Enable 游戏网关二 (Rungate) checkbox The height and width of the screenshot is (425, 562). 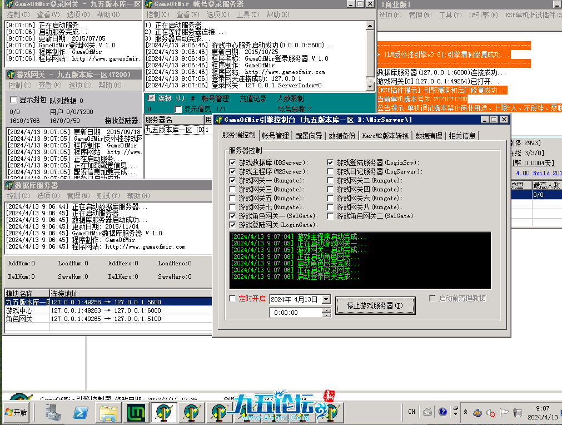pyautogui.click(x=330, y=180)
